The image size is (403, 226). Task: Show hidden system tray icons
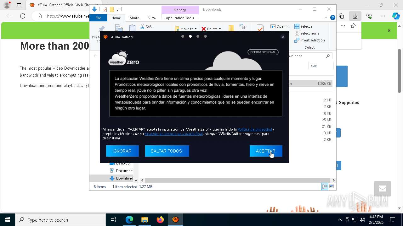(339, 220)
